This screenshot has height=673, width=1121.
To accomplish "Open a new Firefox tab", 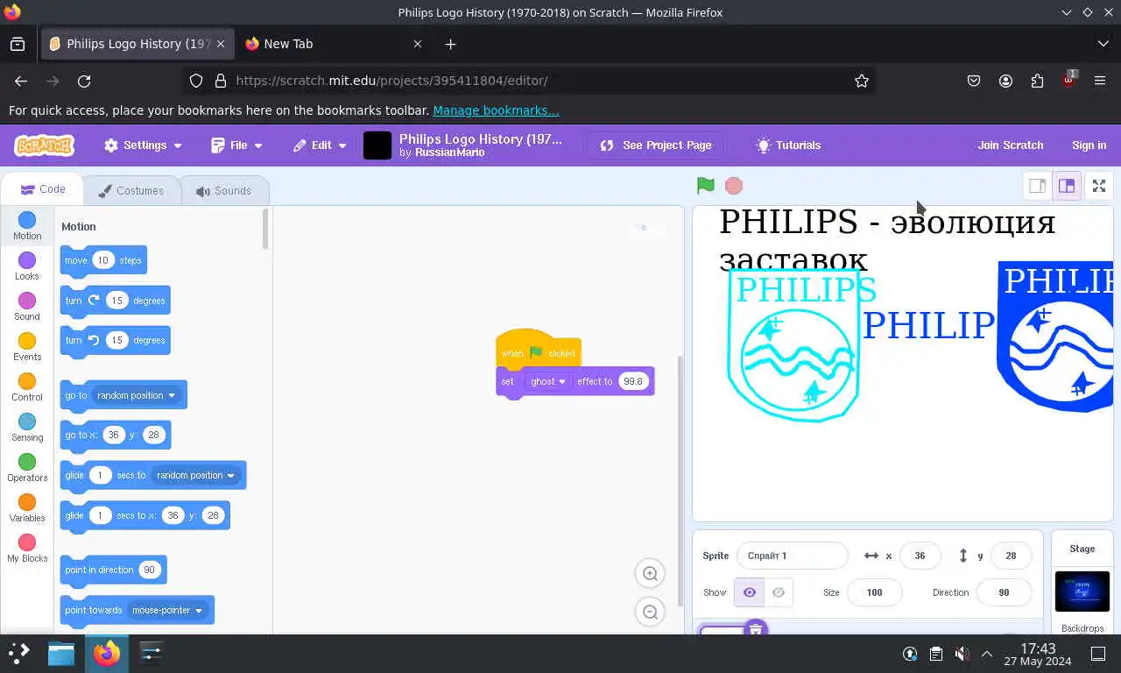I will click(450, 44).
